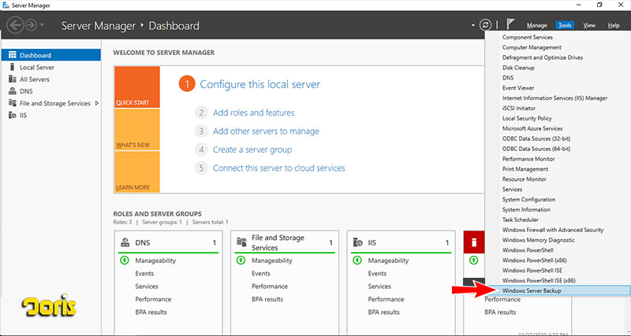Screen dimensions: 631x336
Task: Open File and Storage Services tile header
Action: pyautogui.click(x=285, y=242)
